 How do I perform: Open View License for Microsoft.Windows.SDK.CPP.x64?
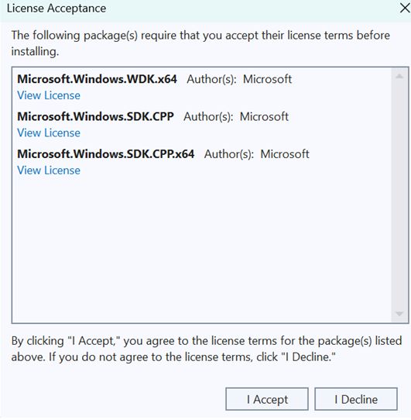click(49, 170)
